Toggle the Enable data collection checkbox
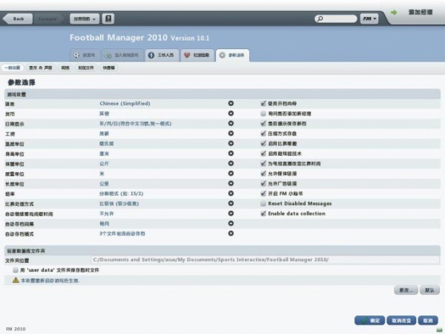This screenshot has width=445, height=334. [263, 213]
